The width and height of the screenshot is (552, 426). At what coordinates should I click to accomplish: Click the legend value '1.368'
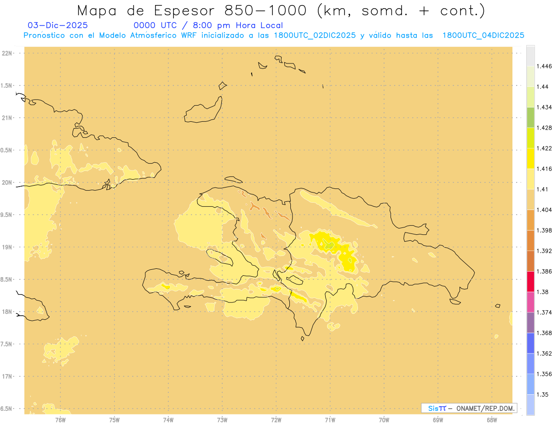544,333
